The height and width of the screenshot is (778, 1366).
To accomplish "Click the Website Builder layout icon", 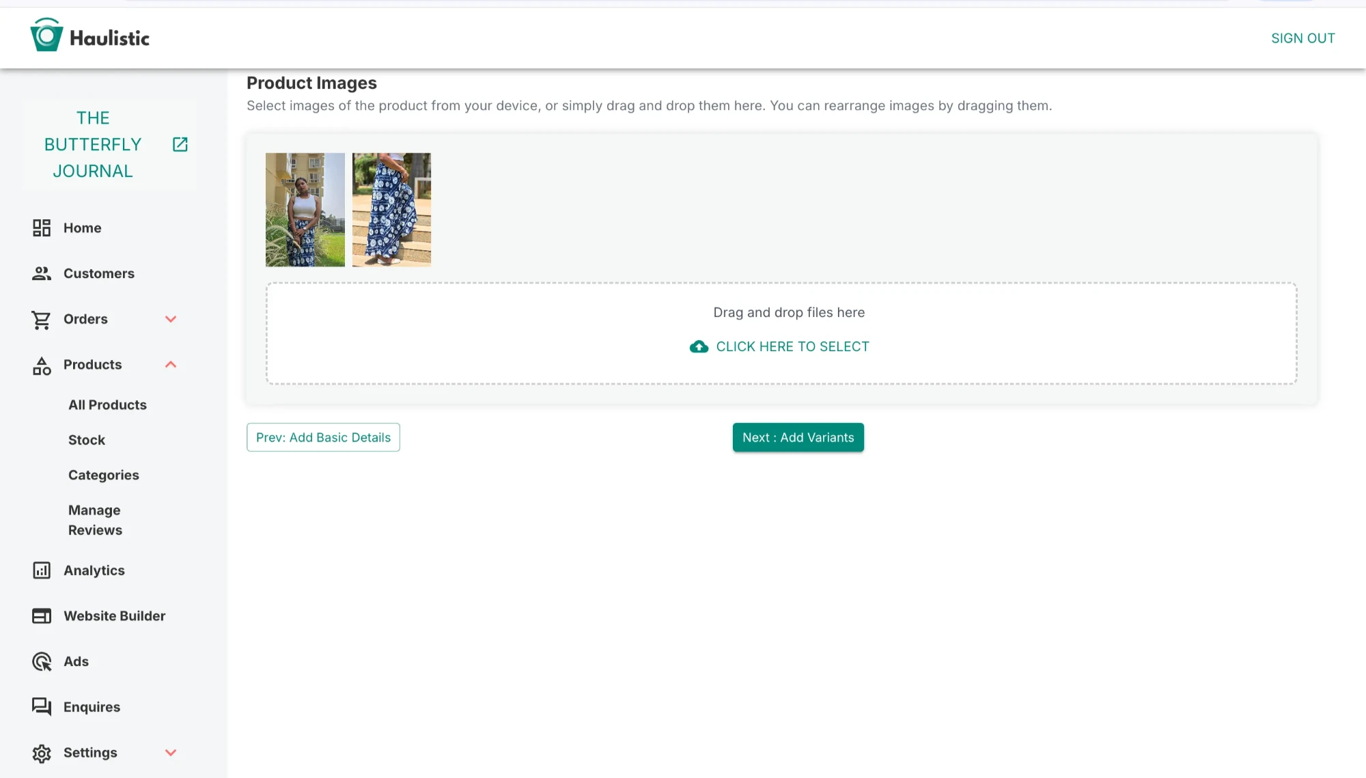I will 42,616.
